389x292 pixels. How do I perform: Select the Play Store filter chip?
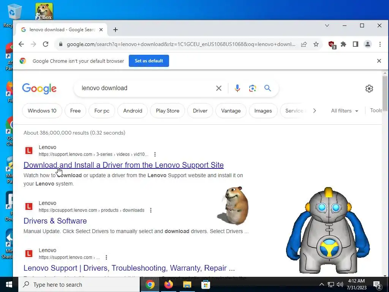[168, 111]
